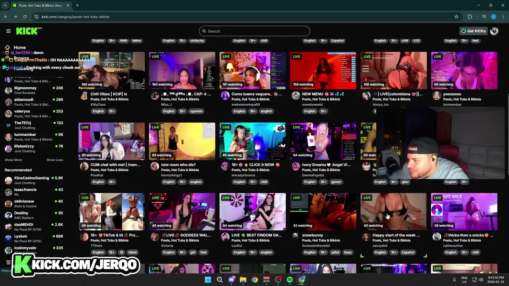Click the Lexiful streamer avatar
The width and height of the screenshot is (509, 286).
click(225, 237)
